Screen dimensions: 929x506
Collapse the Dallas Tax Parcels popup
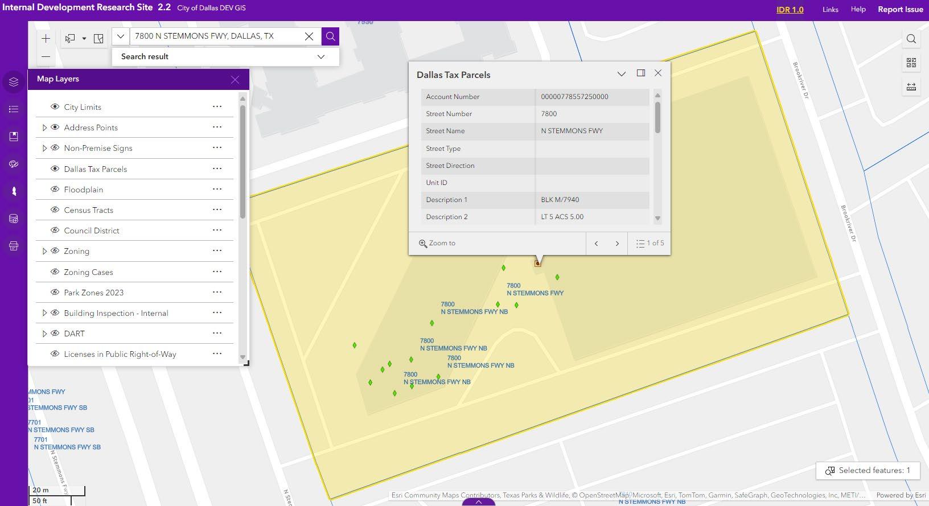click(622, 73)
